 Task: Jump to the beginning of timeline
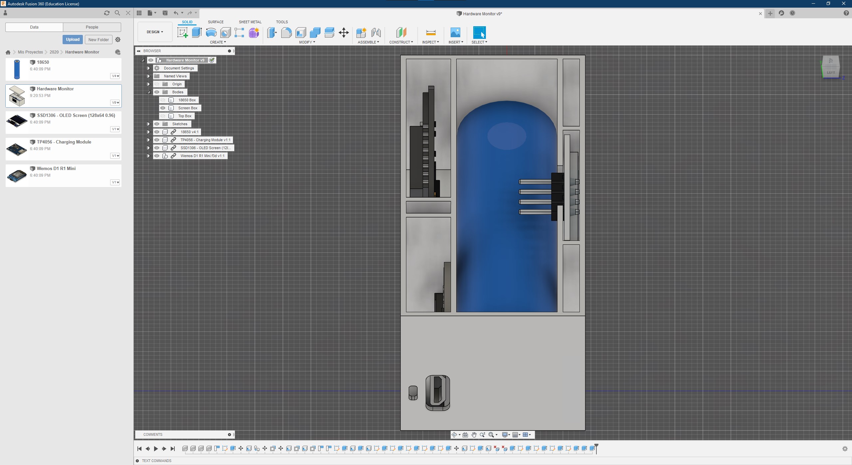(139, 449)
